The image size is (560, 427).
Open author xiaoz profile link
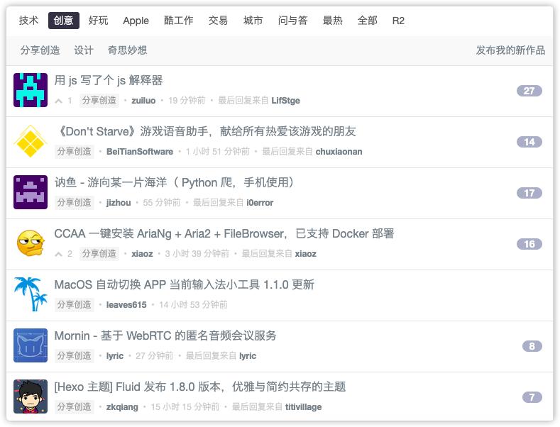(x=142, y=254)
